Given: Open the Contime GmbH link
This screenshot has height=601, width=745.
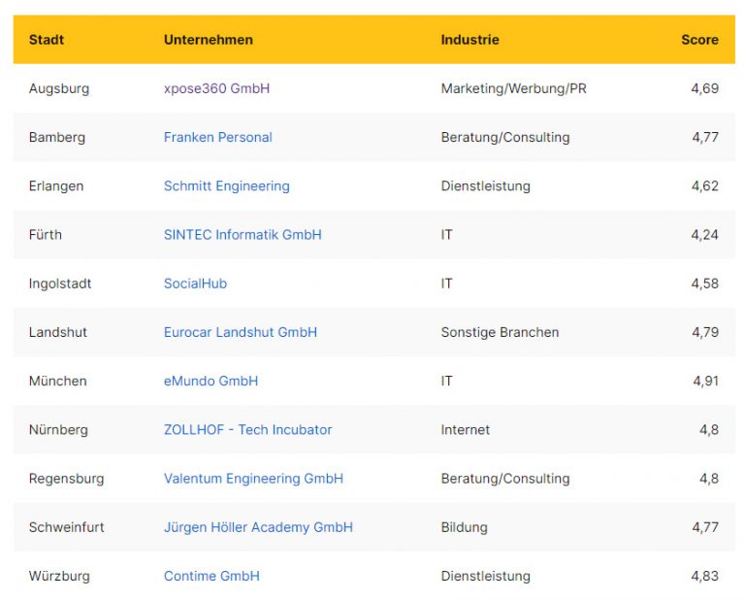Looking at the screenshot, I should tap(211, 576).
